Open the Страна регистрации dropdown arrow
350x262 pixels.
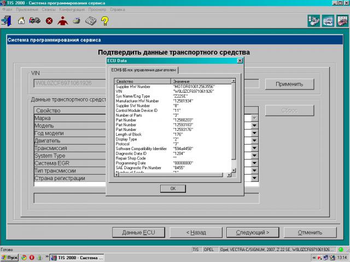(x=254, y=178)
